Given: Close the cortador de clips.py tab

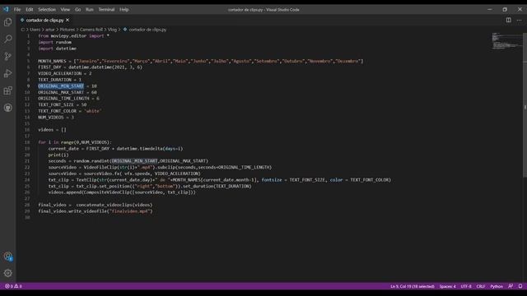Looking at the screenshot, I should pos(68,20).
